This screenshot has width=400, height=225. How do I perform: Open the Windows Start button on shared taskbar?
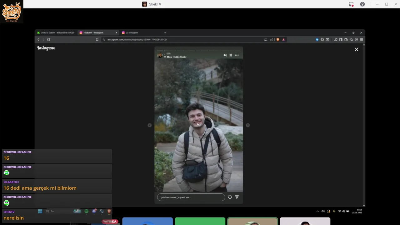pos(40,211)
